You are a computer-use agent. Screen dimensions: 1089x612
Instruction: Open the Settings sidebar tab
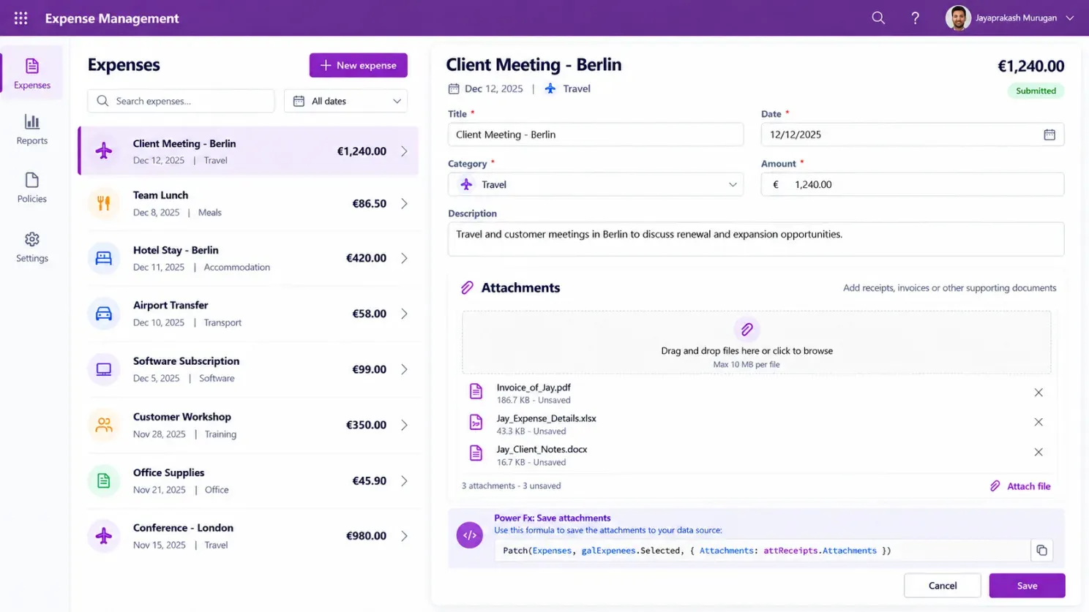click(x=32, y=247)
